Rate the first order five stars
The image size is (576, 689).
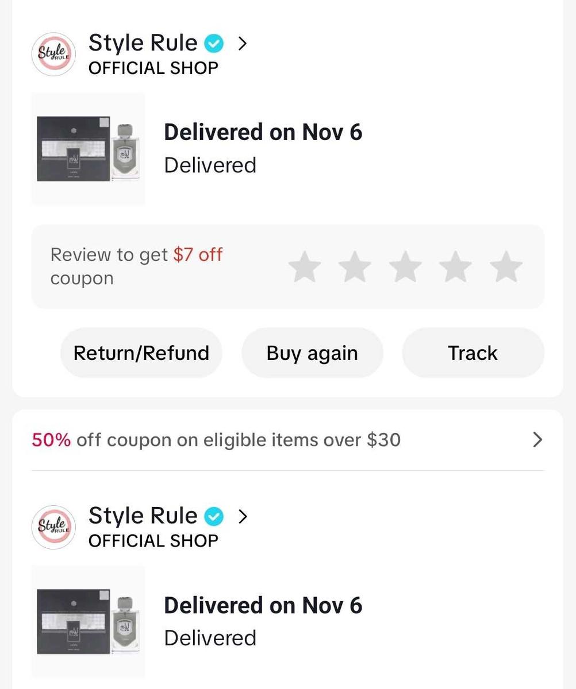point(506,267)
